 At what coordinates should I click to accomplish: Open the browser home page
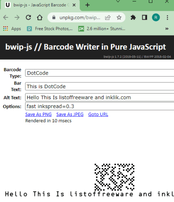tap(39, 17)
